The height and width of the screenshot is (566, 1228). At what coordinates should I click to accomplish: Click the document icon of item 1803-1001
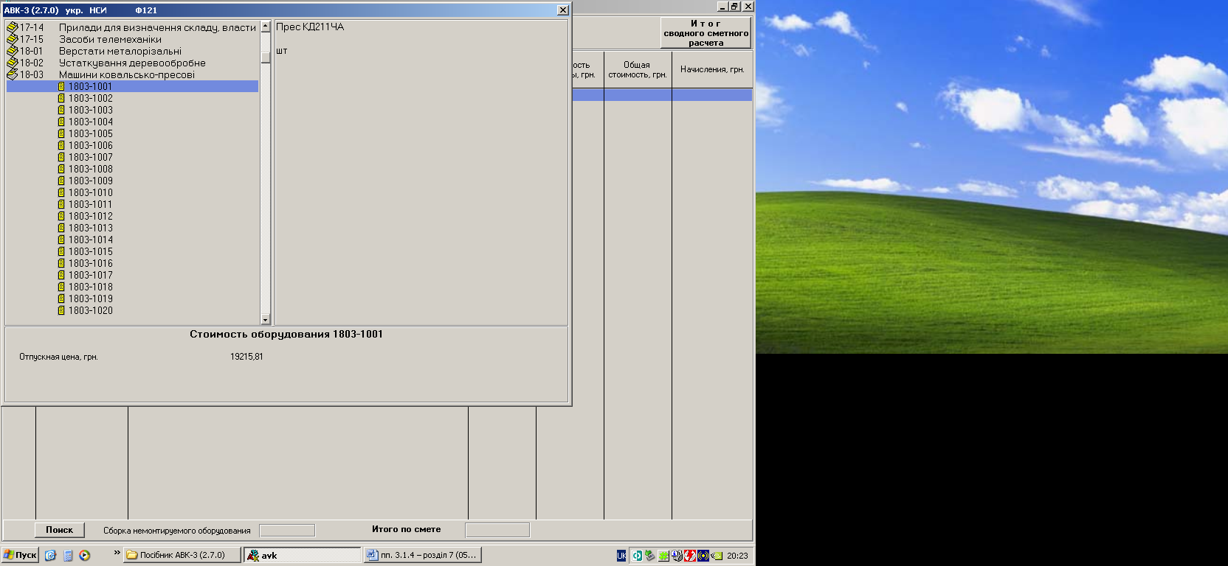pos(61,86)
